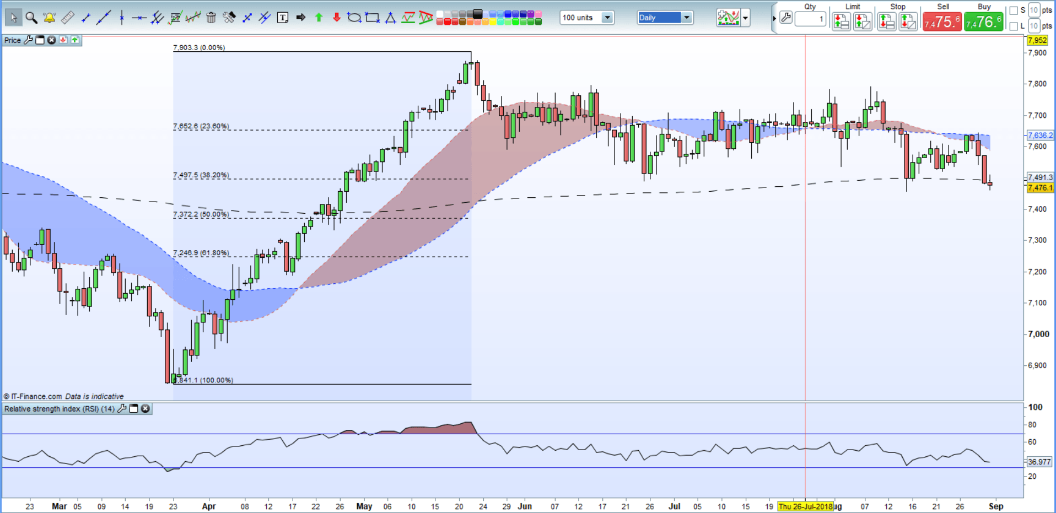Click the 7,476.1 current price label

click(1040, 188)
